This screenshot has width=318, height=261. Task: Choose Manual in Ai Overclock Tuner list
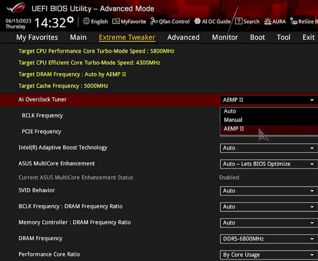[x=269, y=120]
